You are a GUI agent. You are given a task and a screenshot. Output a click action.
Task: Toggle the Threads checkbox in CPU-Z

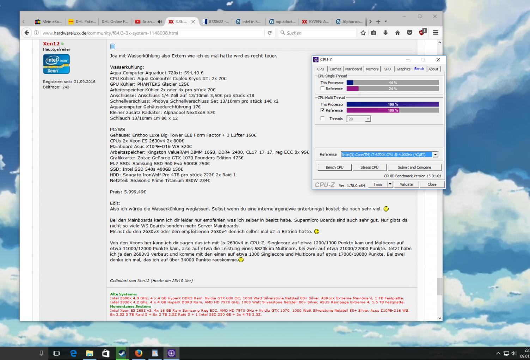322,118
